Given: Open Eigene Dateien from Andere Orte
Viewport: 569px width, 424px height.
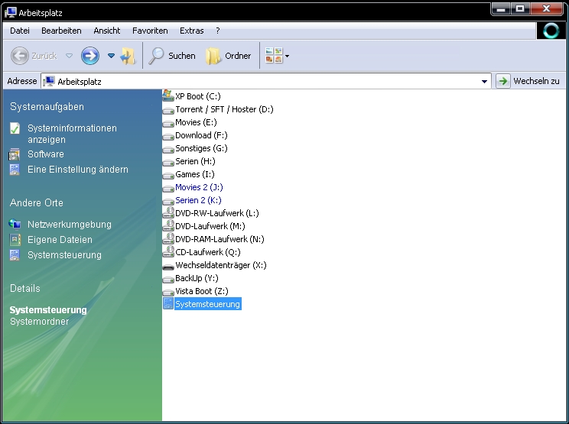Looking at the screenshot, I should point(60,240).
